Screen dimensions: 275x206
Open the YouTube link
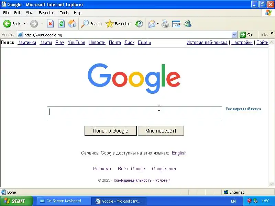[76, 42]
